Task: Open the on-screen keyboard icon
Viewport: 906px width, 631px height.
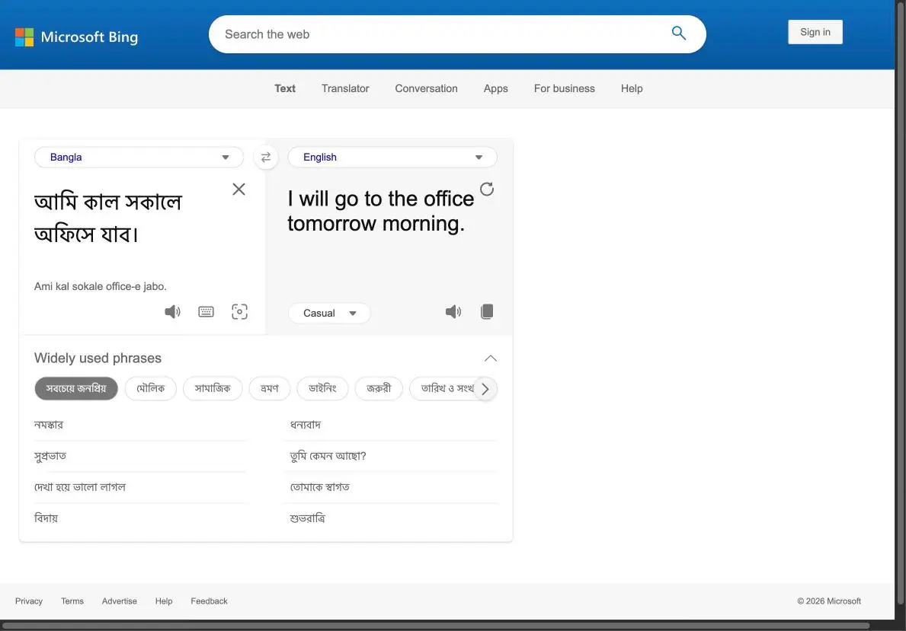Action: click(206, 312)
